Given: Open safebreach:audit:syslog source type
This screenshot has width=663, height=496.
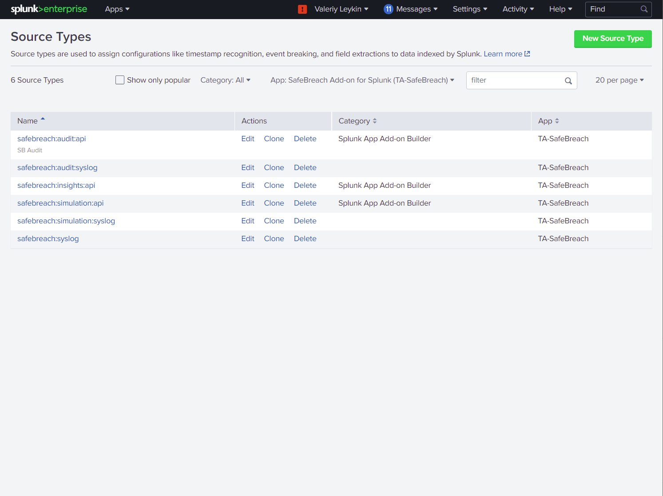Looking at the screenshot, I should pos(57,167).
